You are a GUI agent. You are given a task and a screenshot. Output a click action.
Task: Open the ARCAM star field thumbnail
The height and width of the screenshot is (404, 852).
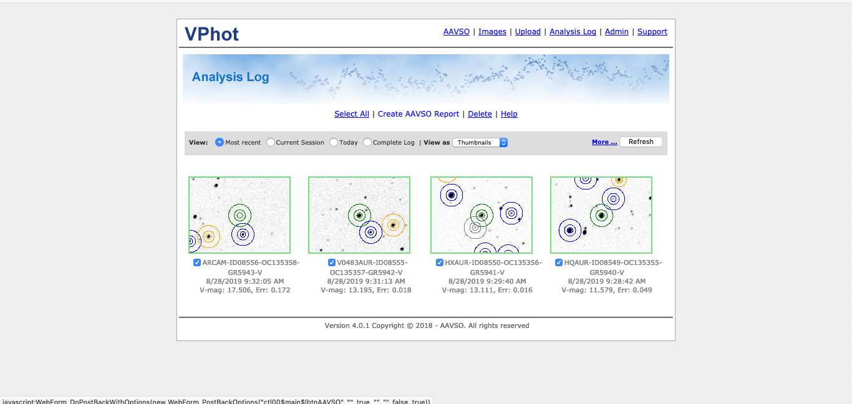click(x=240, y=215)
